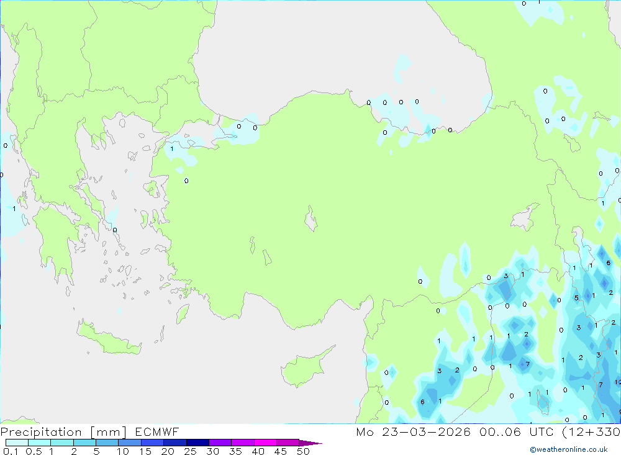The width and height of the screenshot is (621, 455).
Task: Click the '15' legend scale label
Action: [145, 451]
